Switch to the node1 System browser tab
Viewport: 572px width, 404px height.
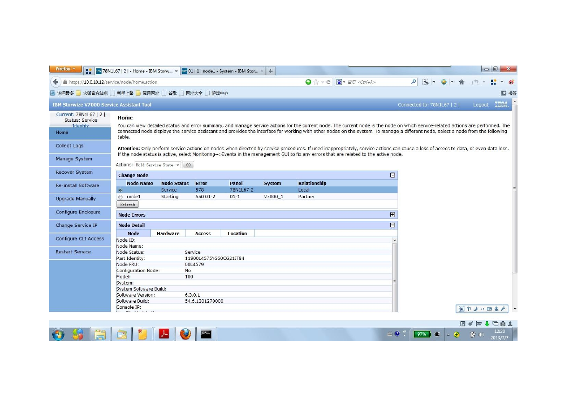[x=223, y=71]
